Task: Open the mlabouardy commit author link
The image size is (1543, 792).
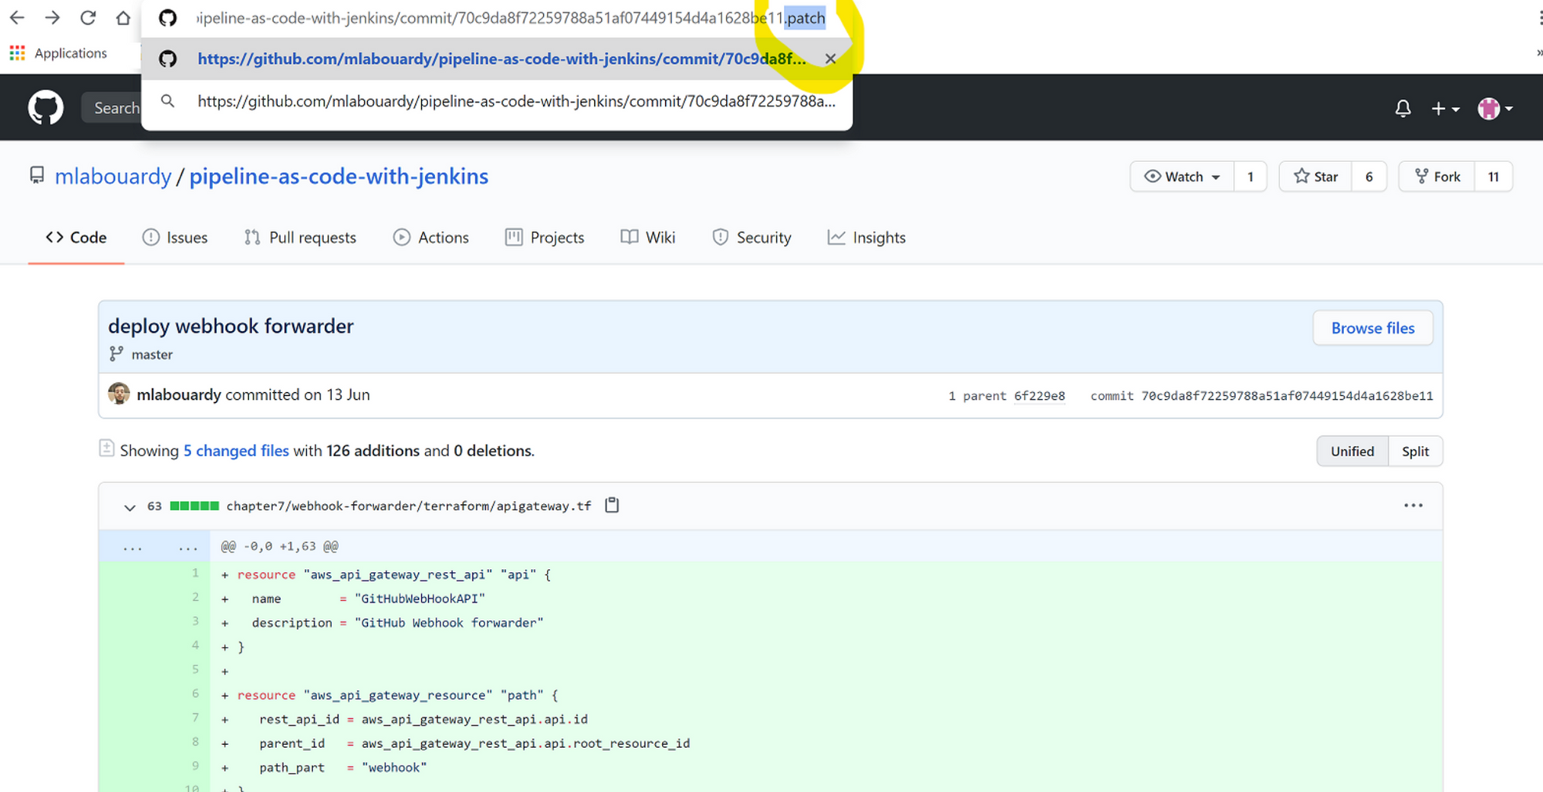Action: (179, 394)
